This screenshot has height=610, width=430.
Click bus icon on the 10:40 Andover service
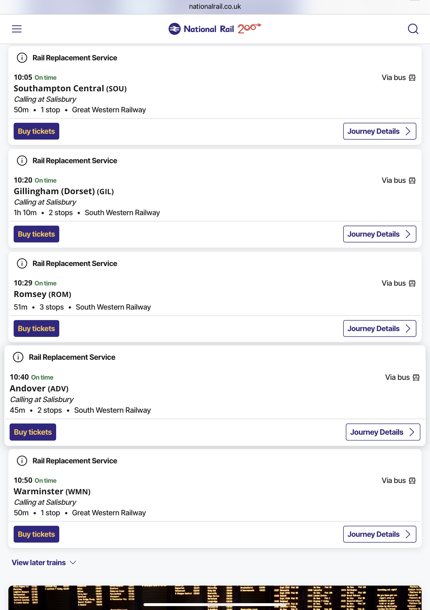416,377
